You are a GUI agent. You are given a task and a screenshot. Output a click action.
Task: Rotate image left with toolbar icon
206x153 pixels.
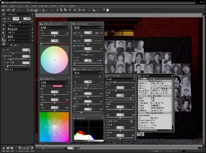pyautogui.click(x=75, y=10)
